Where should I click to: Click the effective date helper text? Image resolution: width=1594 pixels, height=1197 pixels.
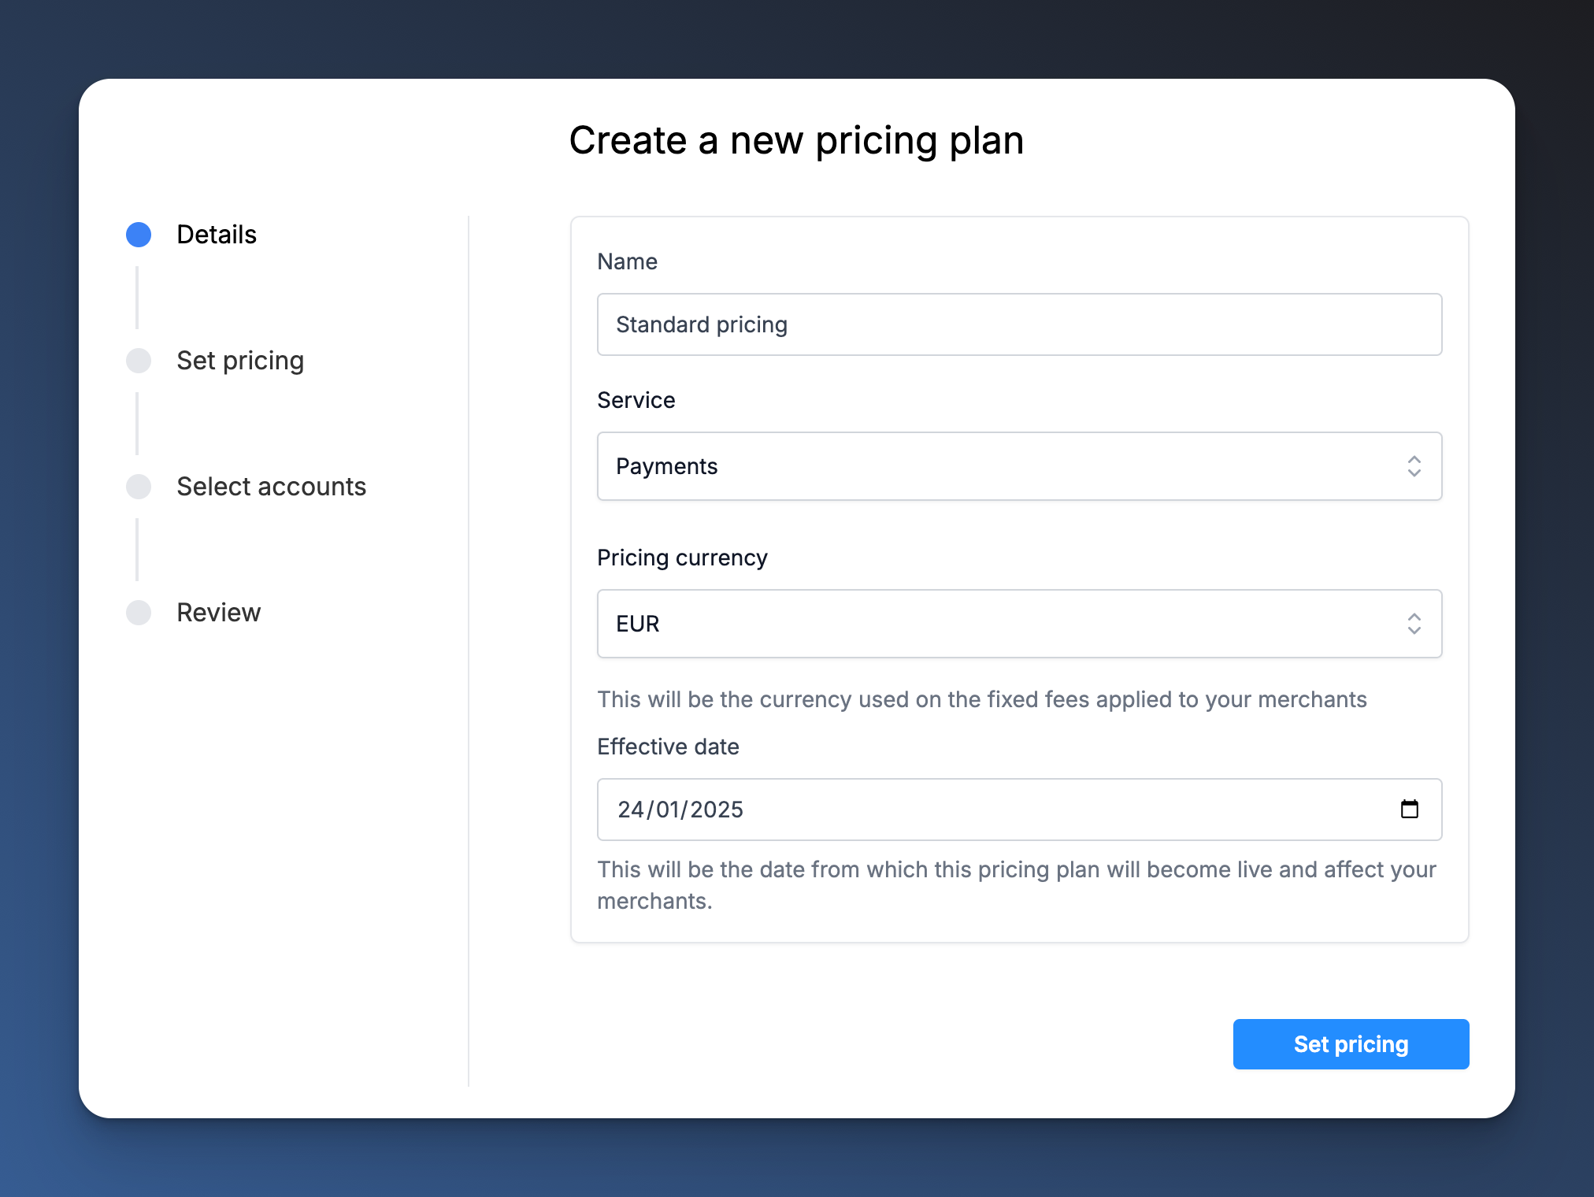[x=1017, y=885]
